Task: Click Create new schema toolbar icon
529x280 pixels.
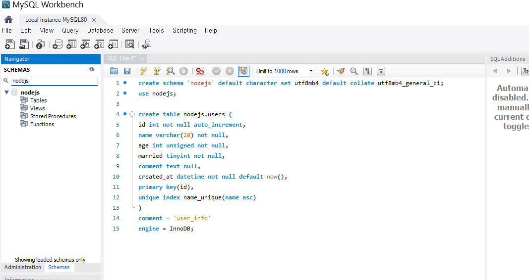Action: pyautogui.click(x=58, y=44)
